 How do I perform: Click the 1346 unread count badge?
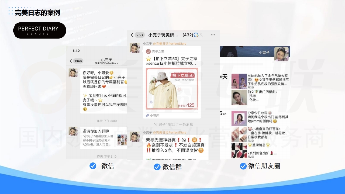click(78, 61)
